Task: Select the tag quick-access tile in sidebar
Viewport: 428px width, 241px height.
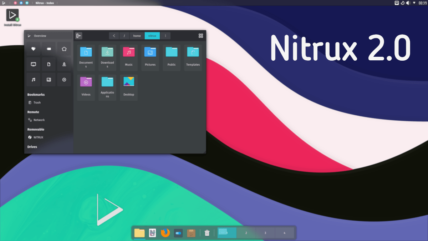Action: click(x=49, y=49)
